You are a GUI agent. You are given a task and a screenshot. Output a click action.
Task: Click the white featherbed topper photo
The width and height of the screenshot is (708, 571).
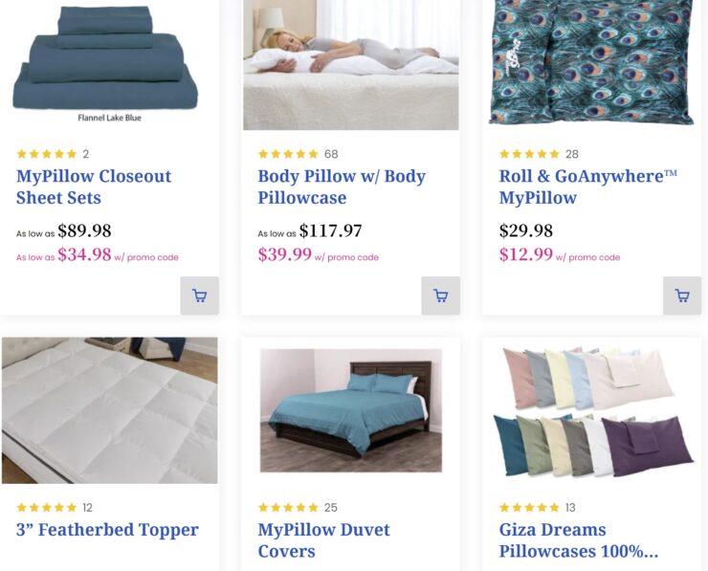pyautogui.click(x=110, y=410)
